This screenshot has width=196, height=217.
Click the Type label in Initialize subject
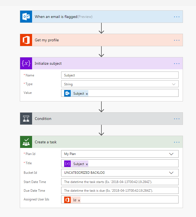click(29, 84)
